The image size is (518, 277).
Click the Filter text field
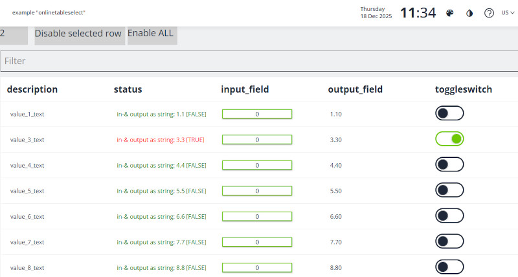click(259, 61)
